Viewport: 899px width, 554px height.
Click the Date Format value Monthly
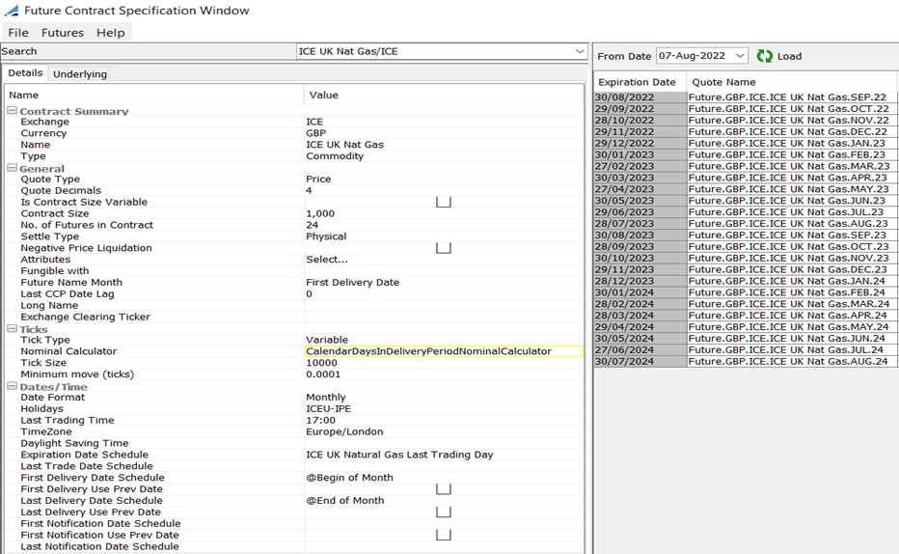coord(326,397)
